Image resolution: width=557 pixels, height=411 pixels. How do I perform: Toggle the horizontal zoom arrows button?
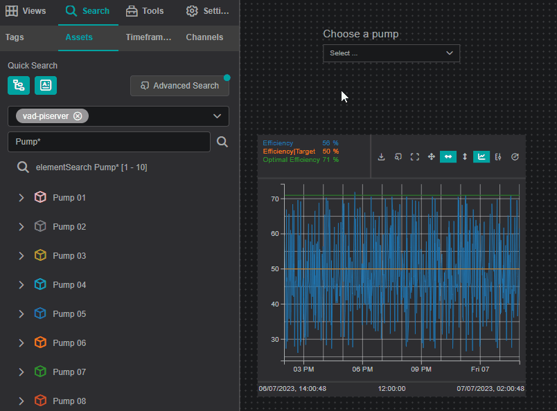448,157
